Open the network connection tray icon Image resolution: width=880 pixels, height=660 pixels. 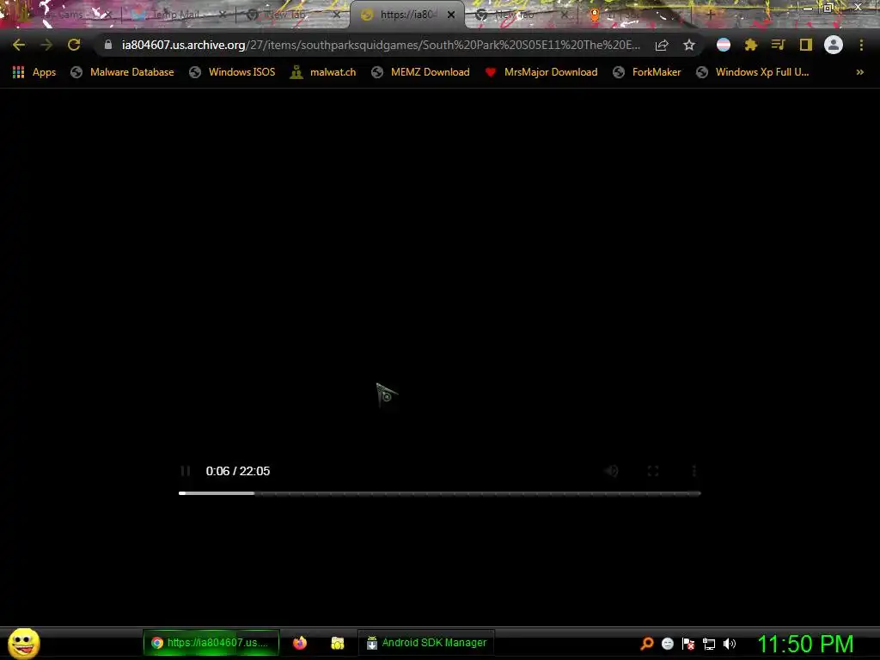tap(709, 644)
